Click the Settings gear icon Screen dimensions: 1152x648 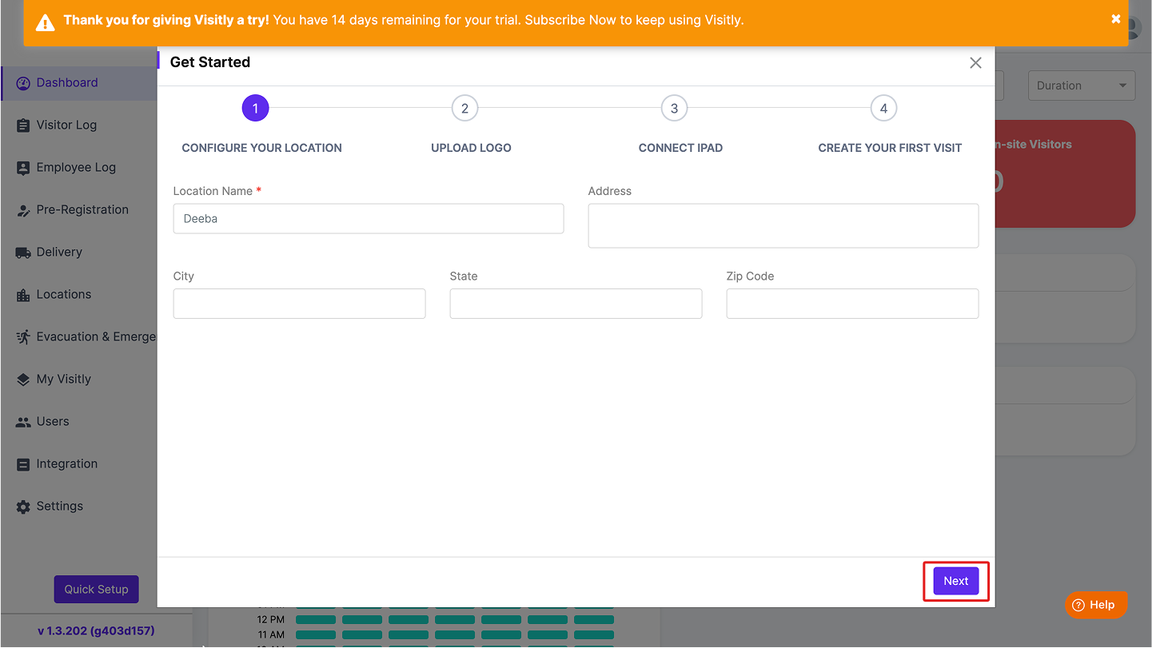(x=23, y=507)
